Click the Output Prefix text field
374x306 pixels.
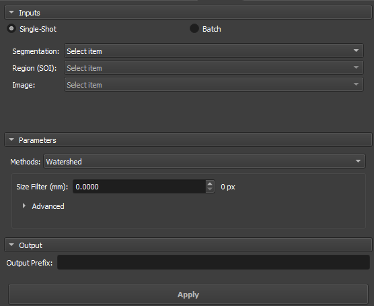213,262
